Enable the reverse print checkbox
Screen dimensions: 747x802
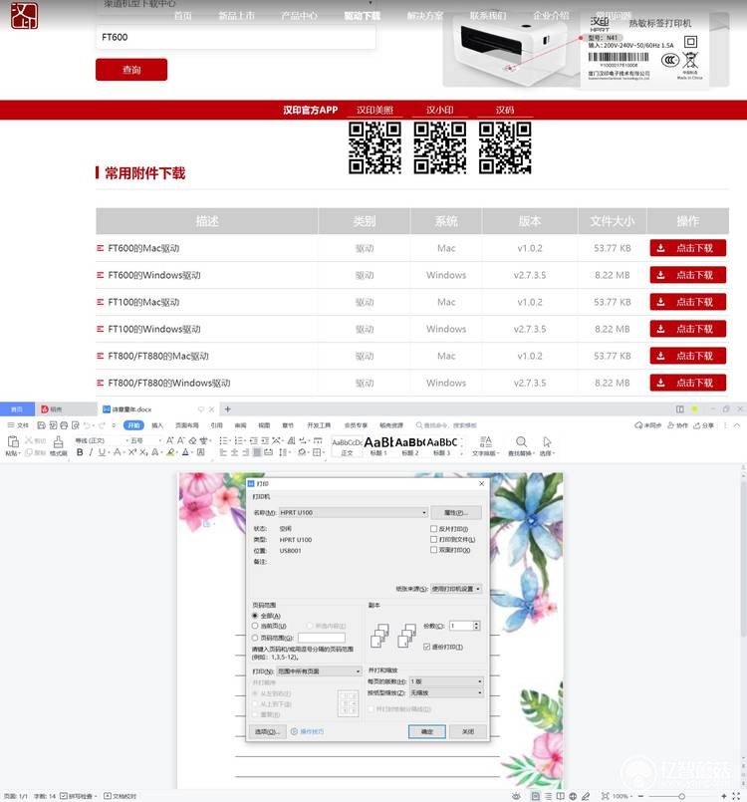[433, 528]
